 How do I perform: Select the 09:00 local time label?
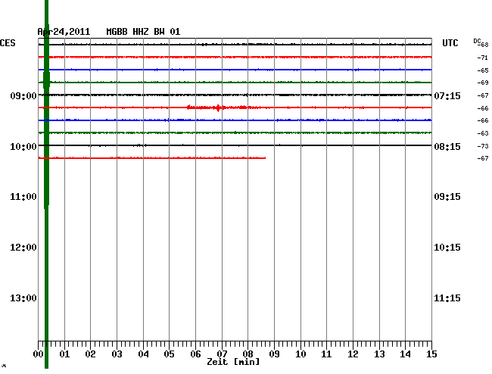coord(23,95)
